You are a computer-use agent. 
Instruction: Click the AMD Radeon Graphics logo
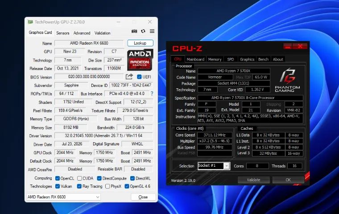point(140,60)
